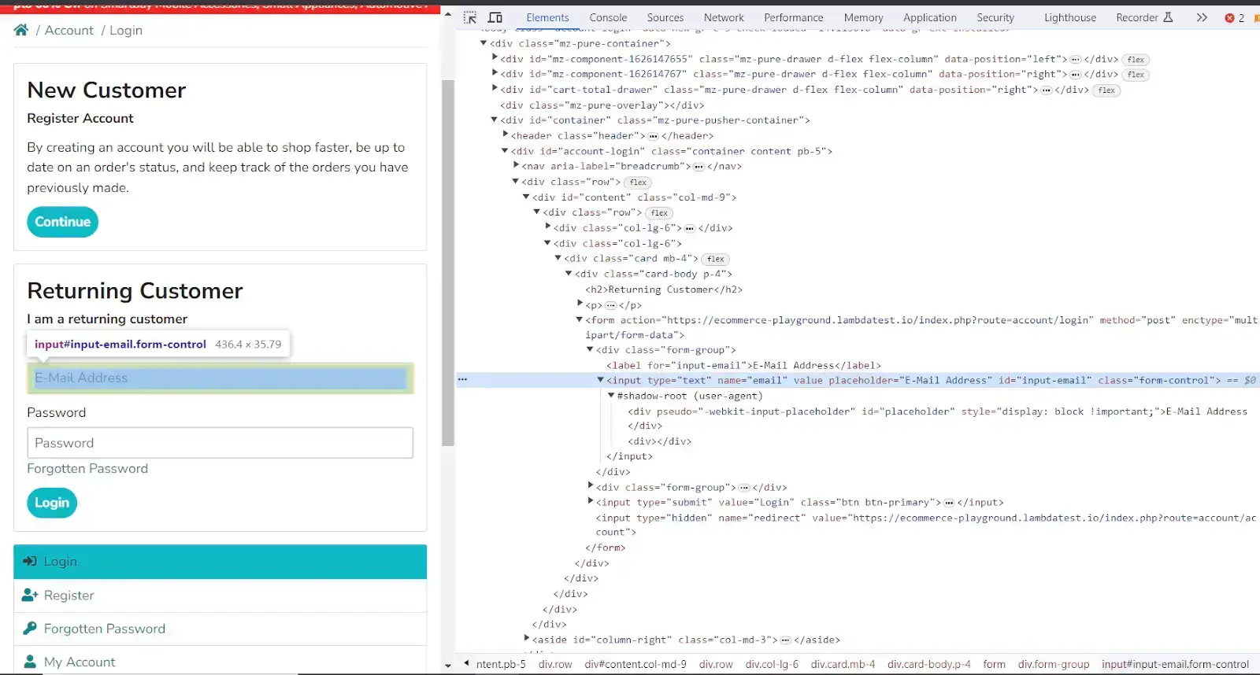
Task: Select the h2 Returning Customer DOM line
Action: (664, 290)
